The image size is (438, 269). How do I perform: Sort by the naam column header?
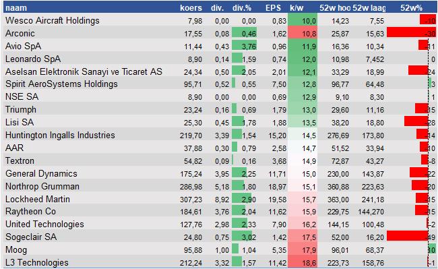tap(16, 7)
